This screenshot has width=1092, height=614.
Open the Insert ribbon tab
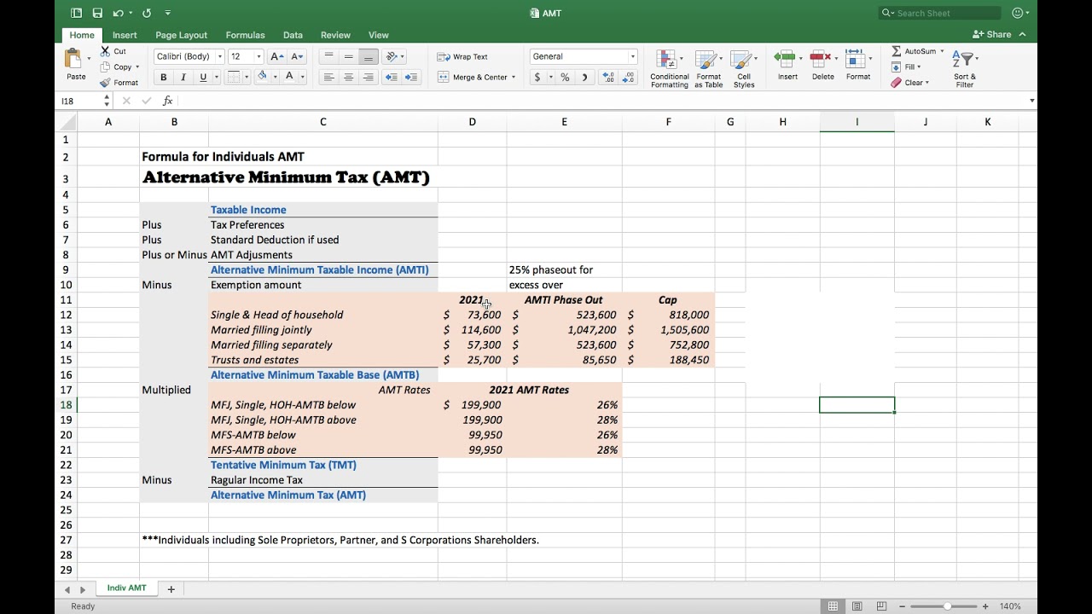tap(125, 35)
